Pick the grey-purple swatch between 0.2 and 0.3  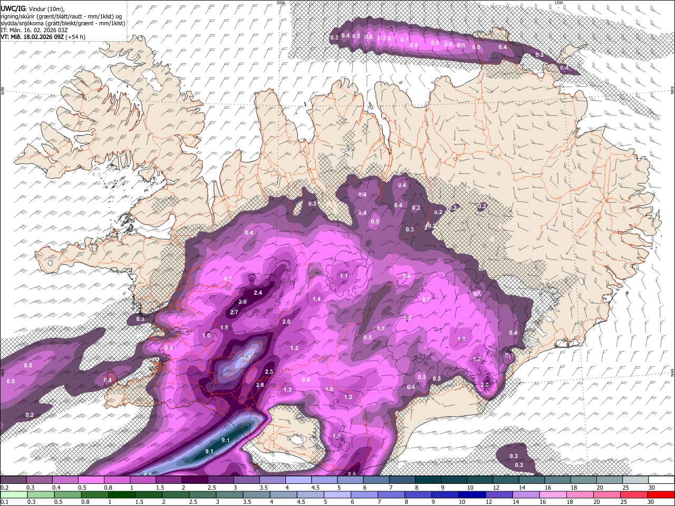(x=14, y=480)
